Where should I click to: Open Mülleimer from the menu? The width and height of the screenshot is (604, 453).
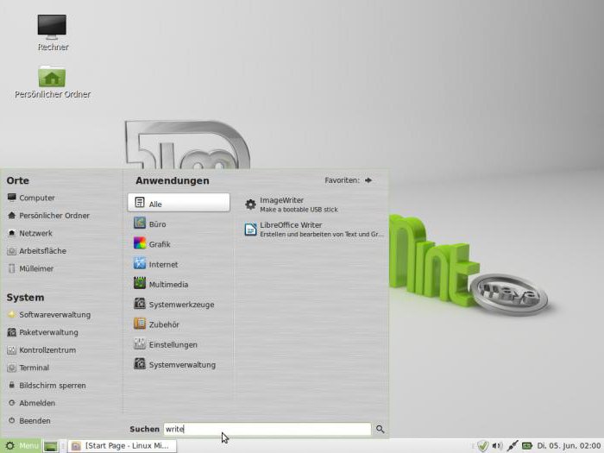pos(30,268)
